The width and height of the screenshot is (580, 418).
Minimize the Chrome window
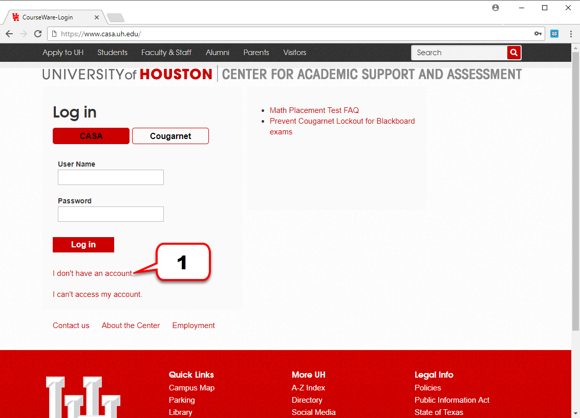click(x=522, y=8)
